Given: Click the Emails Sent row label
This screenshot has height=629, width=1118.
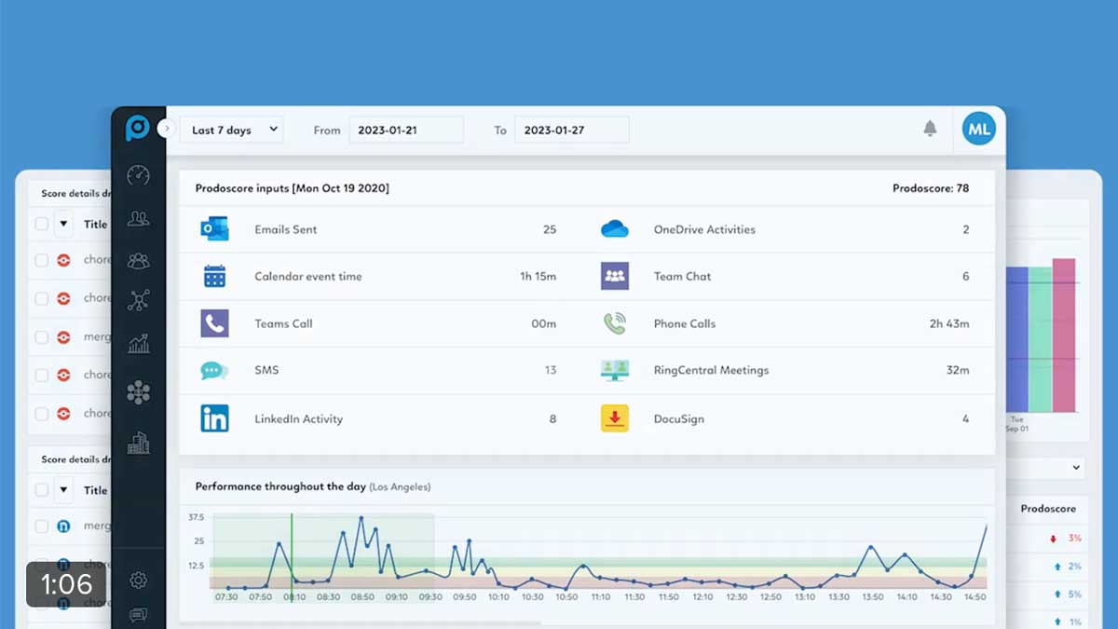Looking at the screenshot, I should pyautogui.click(x=285, y=229).
